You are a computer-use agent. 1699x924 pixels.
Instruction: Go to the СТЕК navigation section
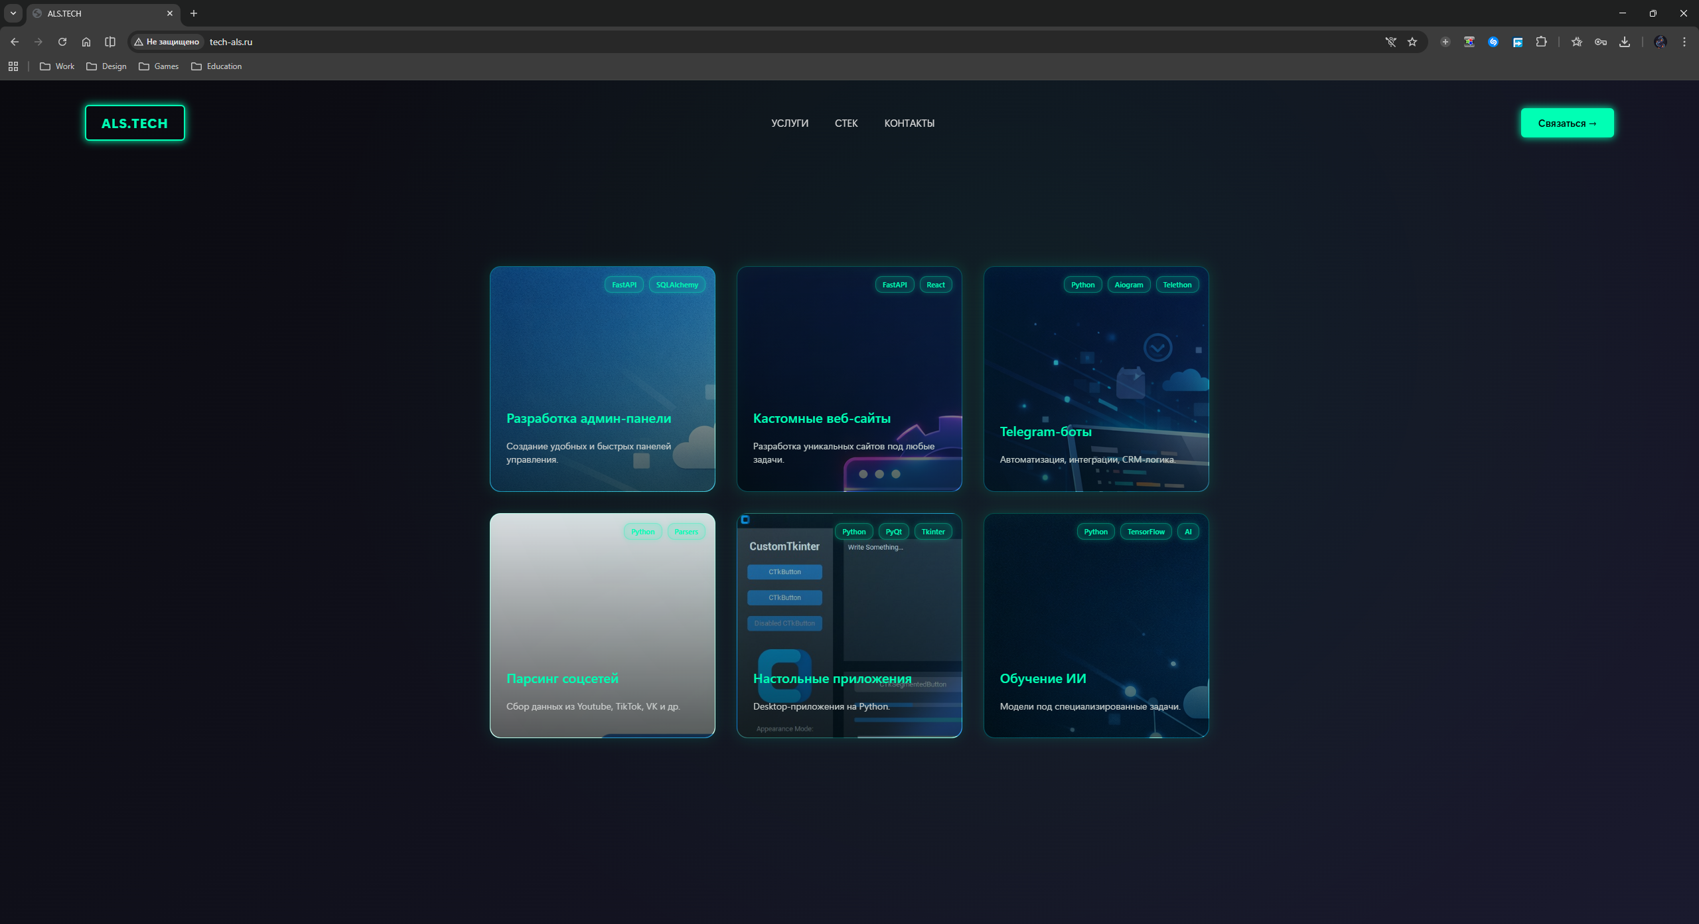pos(846,123)
